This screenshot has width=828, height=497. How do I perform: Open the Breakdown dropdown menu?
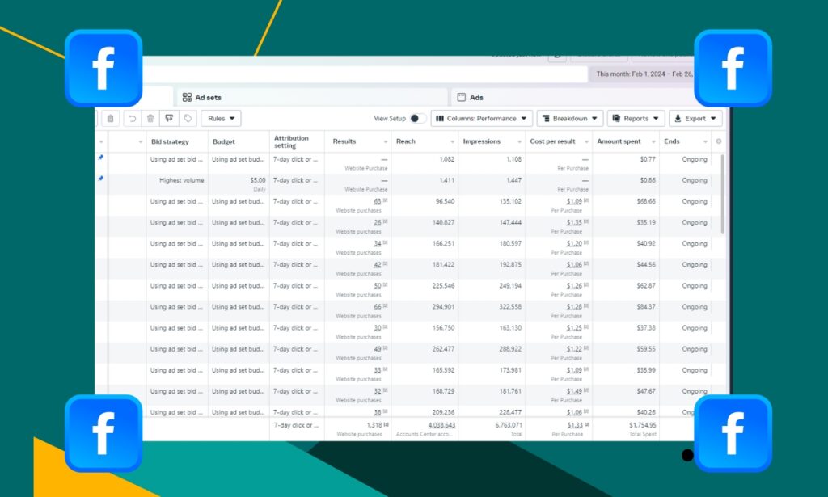tap(569, 119)
